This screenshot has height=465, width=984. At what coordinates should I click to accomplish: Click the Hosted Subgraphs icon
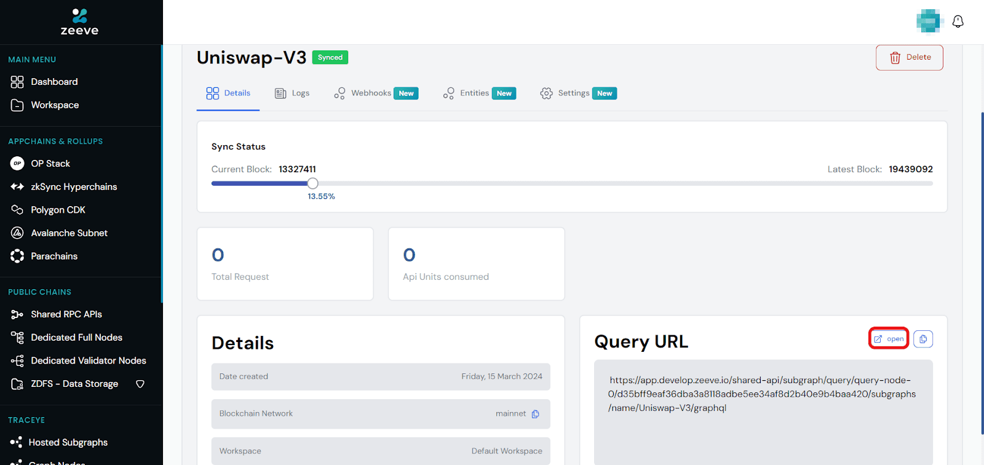tap(16, 442)
